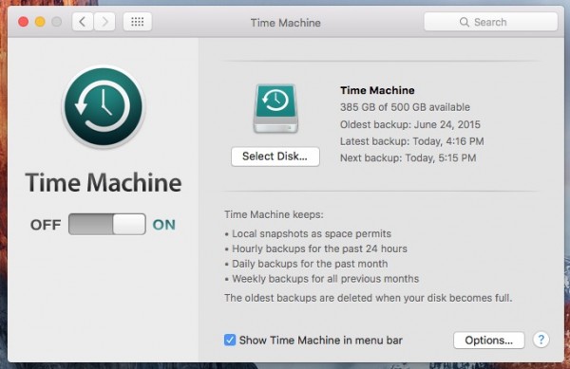The width and height of the screenshot is (570, 369).
Task: Click 'Hourly backups for the past 24 hours'
Action: [319, 249]
